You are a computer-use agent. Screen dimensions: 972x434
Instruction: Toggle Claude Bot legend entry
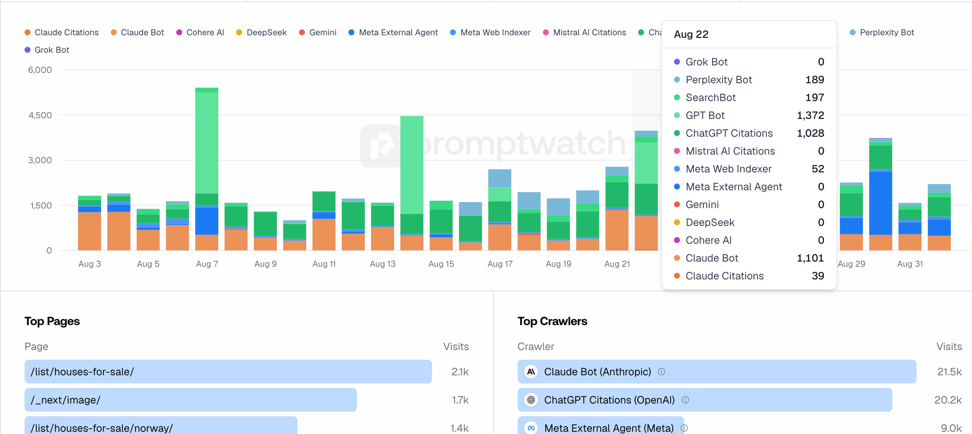click(137, 32)
